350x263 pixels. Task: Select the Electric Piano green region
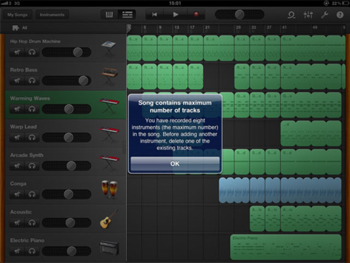[x=285, y=247]
